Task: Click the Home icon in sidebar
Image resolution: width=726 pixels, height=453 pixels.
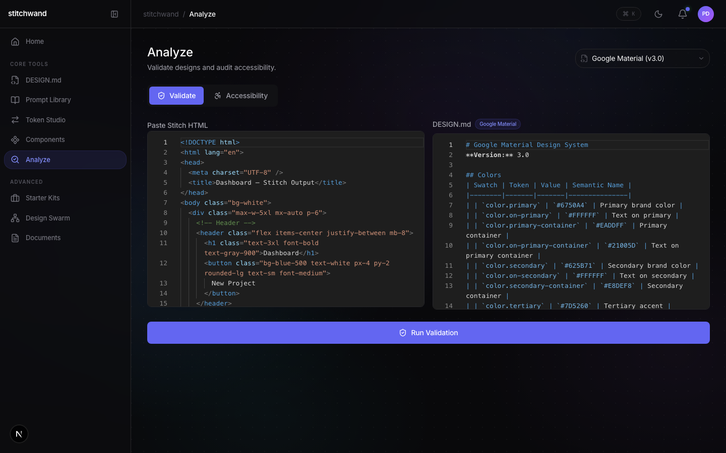Action: (x=15, y=41)
